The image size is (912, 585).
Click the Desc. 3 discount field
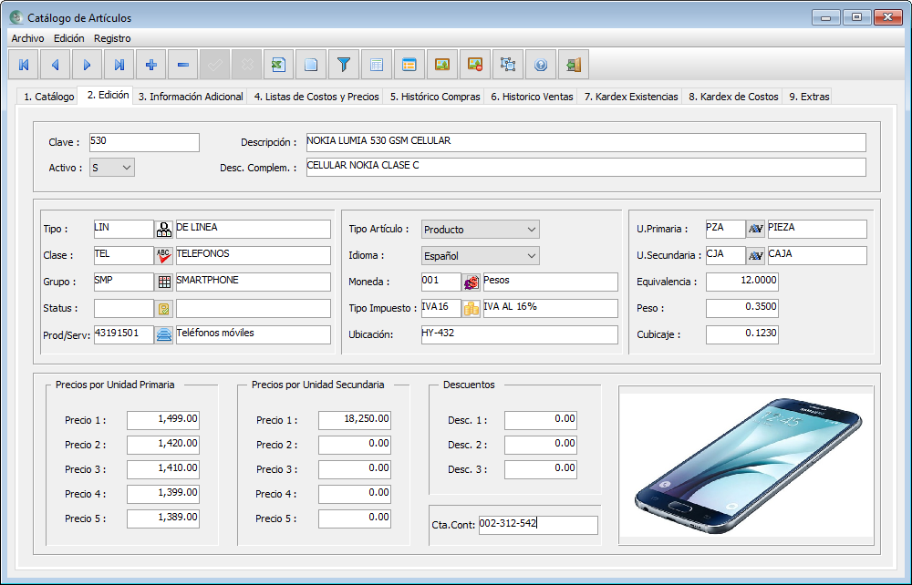[540, 469]
